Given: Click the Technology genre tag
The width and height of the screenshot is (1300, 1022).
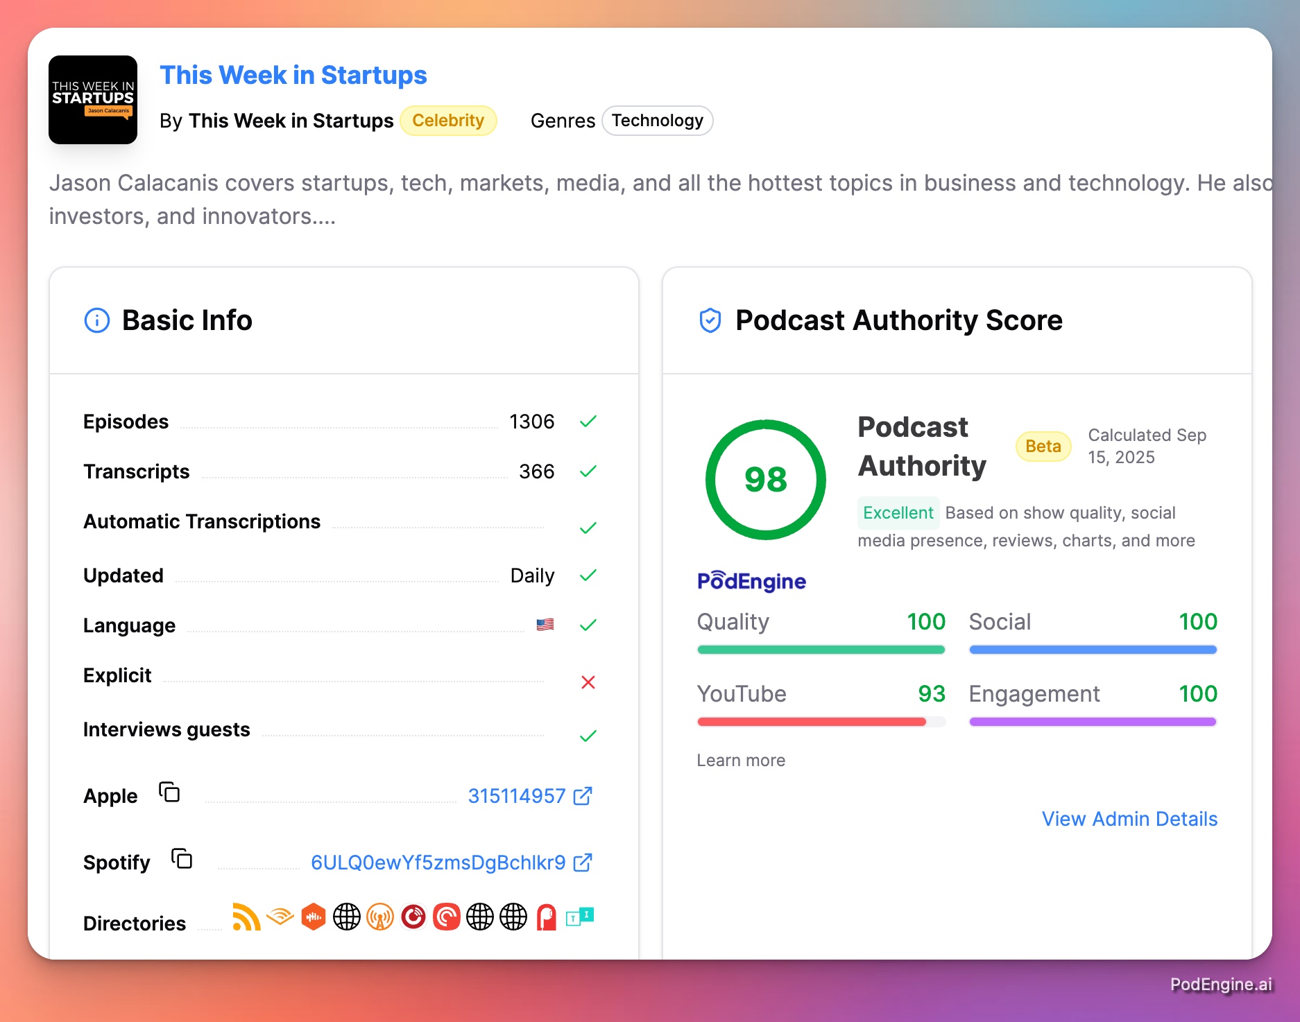Looking at the screenshot, I should pos(658,121).
